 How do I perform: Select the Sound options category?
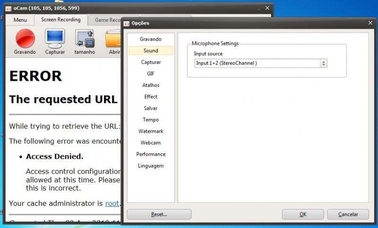151,51
